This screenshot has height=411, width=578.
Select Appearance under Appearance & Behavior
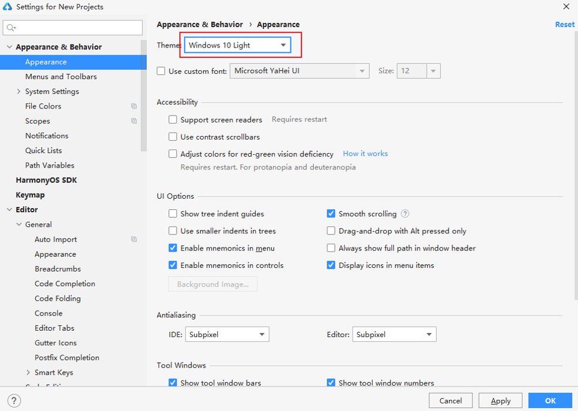coord(73,62)
